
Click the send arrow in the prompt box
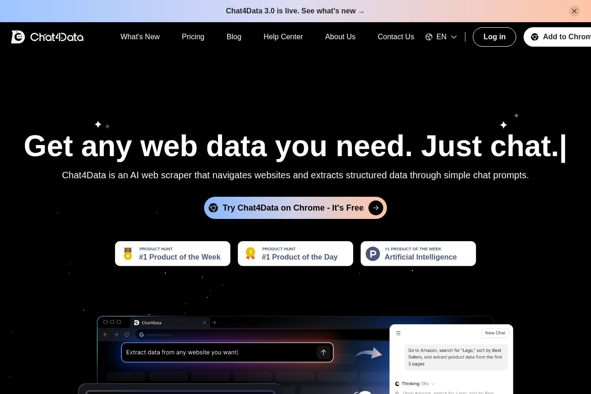(323, 352)
